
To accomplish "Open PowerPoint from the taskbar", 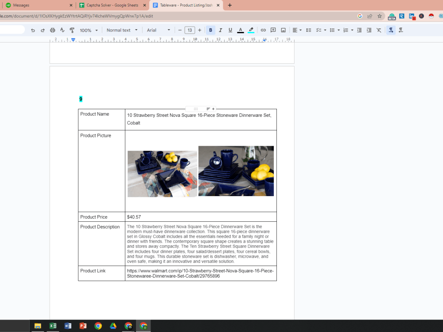I will tap(83, 326).
